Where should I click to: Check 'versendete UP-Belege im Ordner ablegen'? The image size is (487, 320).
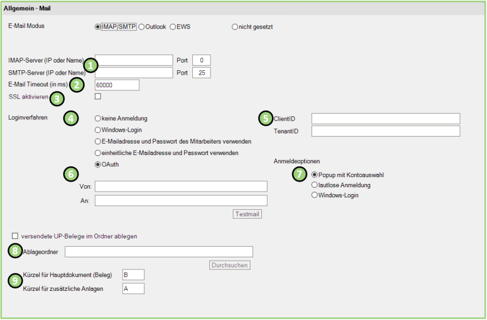15,236
